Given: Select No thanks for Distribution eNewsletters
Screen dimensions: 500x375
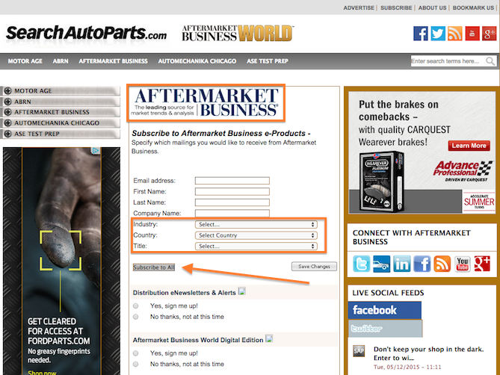Looking at the screenshot, I should click(x=136, y=317).
